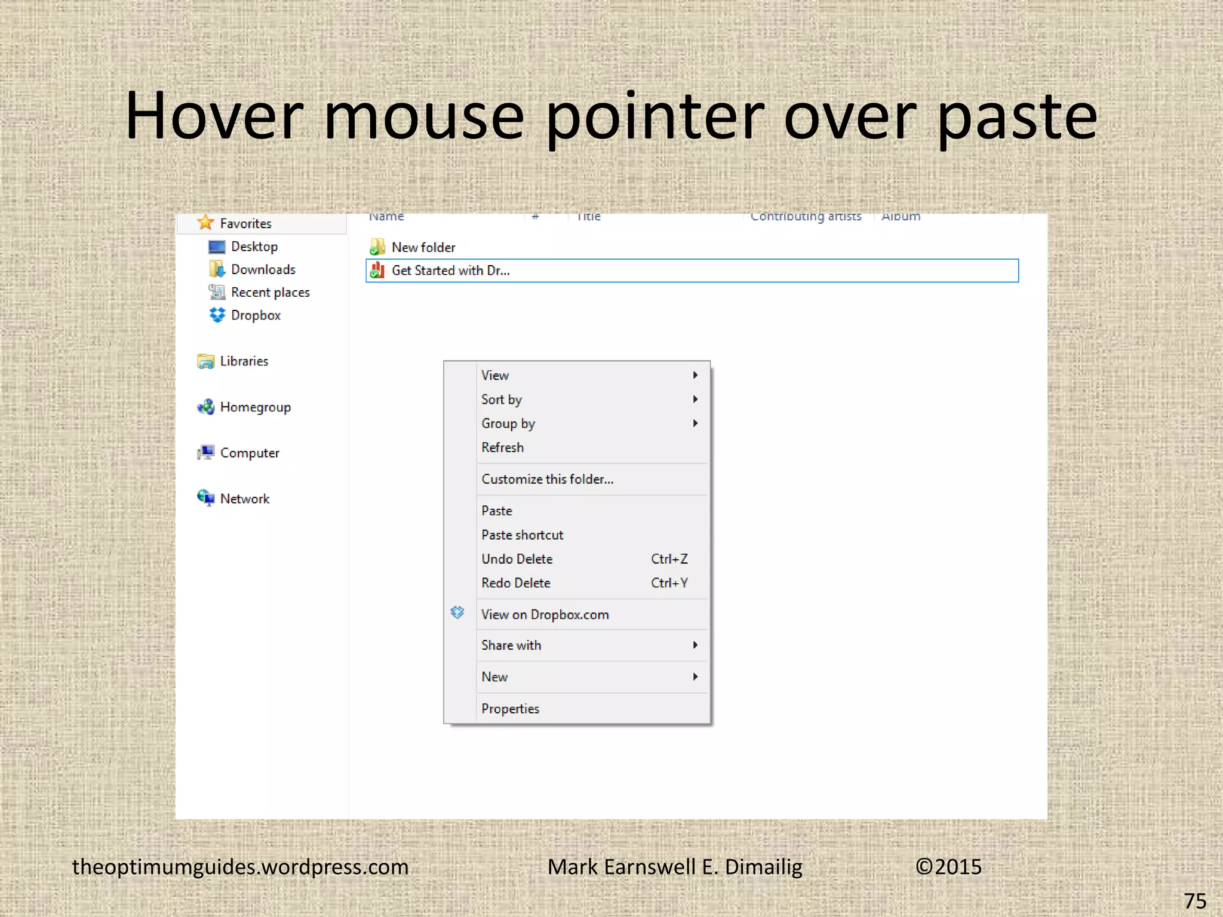Click the Ctrl+Z shortcut label
Screen dimensions: 1223x917
tap(669, 559)
